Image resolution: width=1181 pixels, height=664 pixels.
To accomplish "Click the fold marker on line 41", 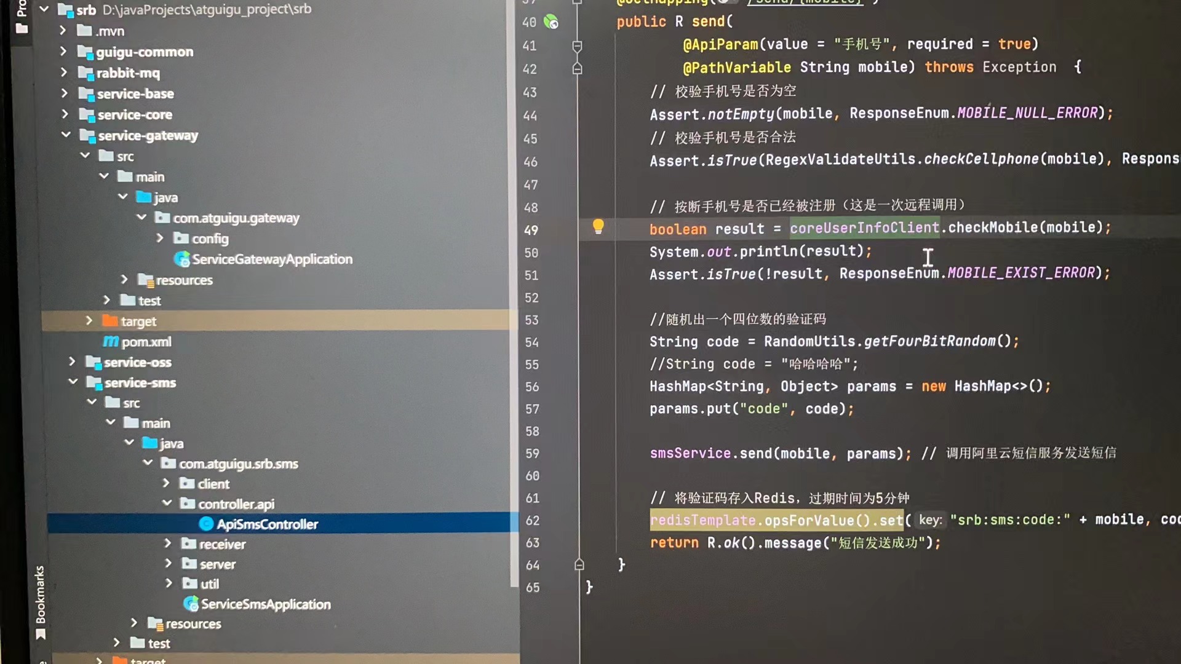I will (577, 45).
